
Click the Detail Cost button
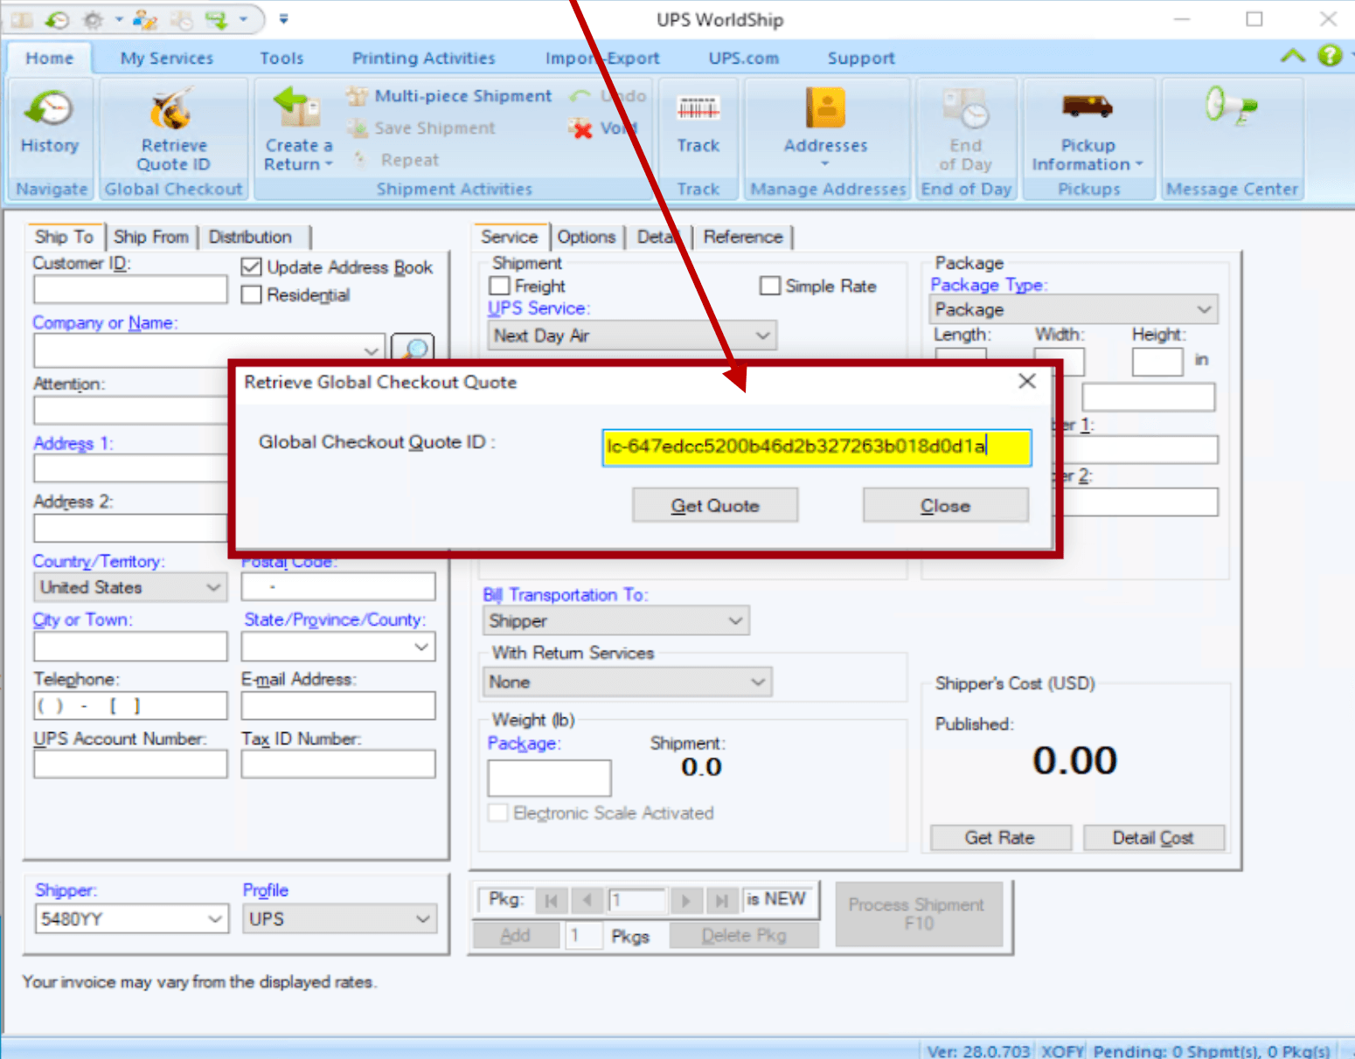[x=1153, y=838]
